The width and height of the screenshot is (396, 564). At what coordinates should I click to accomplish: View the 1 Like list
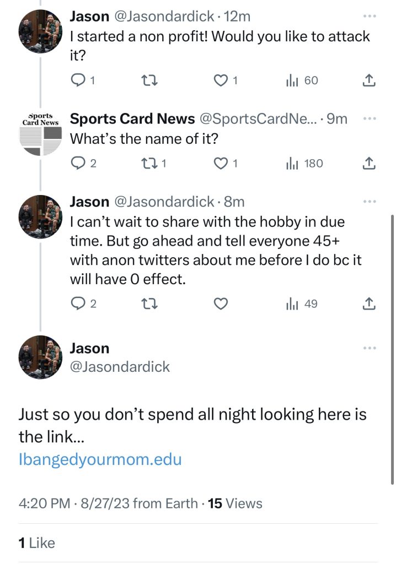point(37,543)
